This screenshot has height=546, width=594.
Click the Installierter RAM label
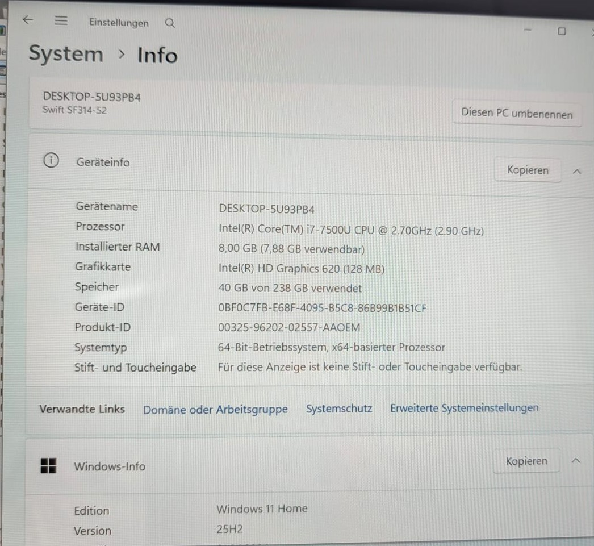(118, 247)
